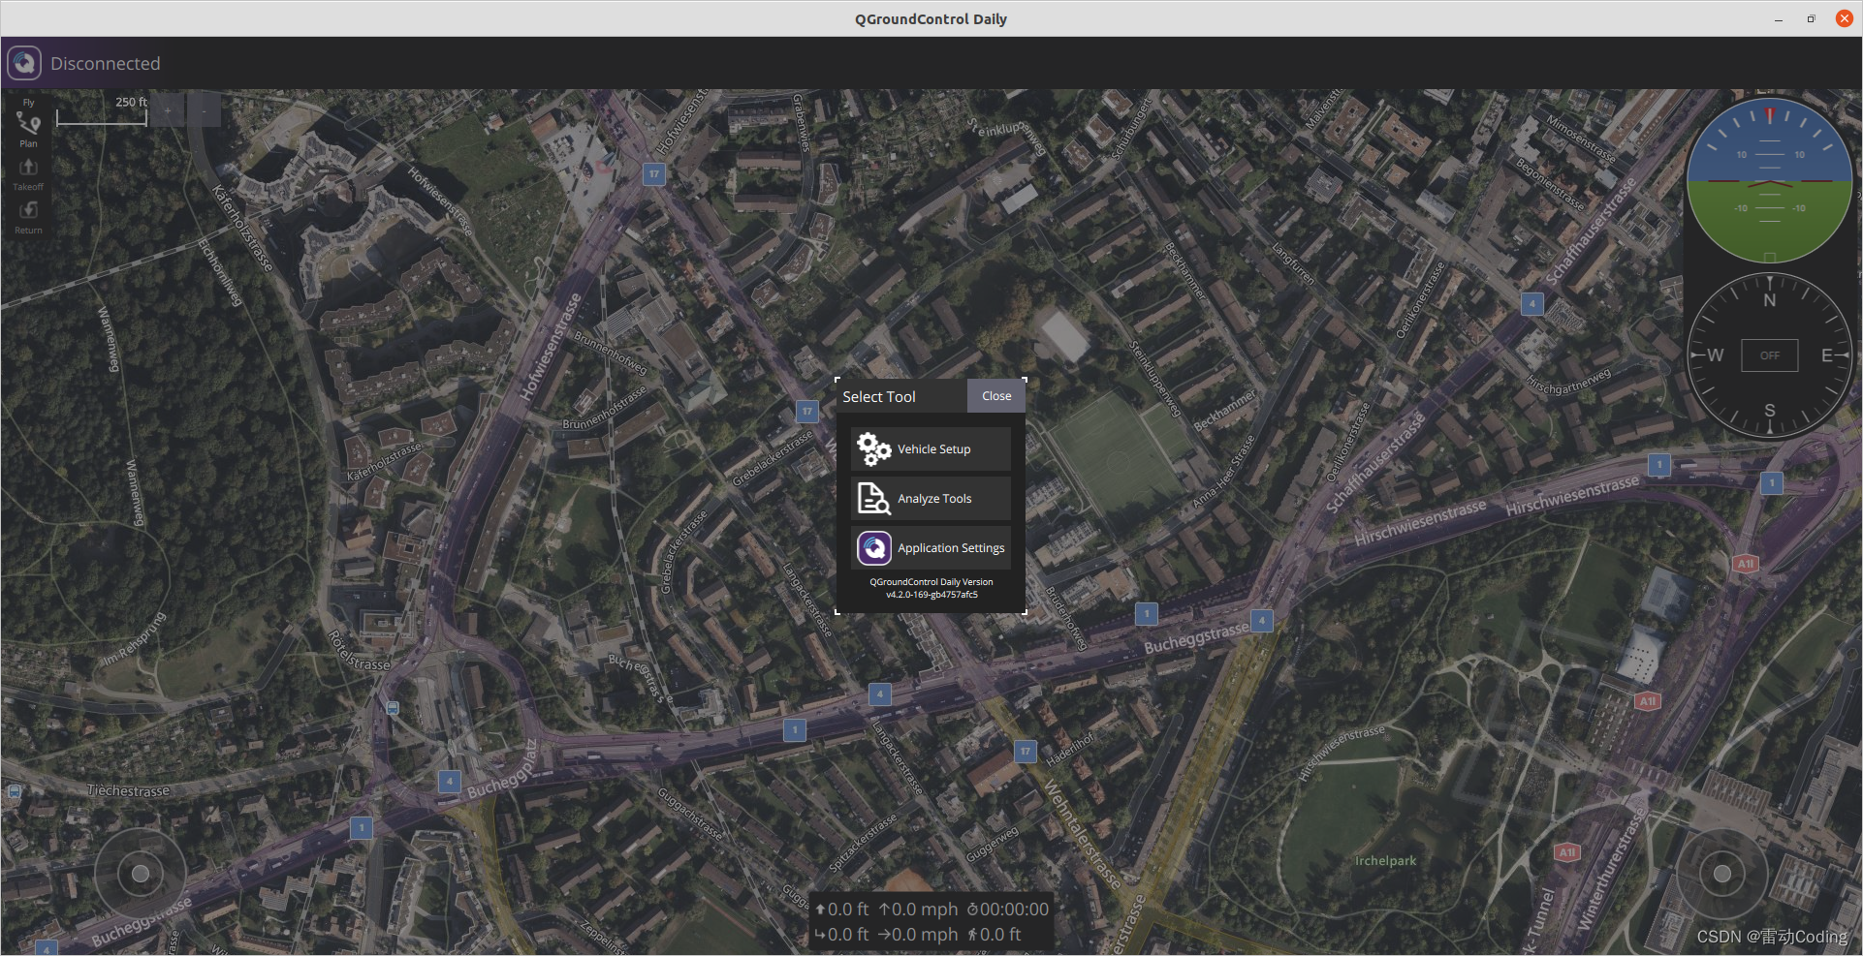Screen dimensions: 1863x956
Task: Click the Analyze Tools document icon
Action: pyautogui.click(x=873, y=499)
